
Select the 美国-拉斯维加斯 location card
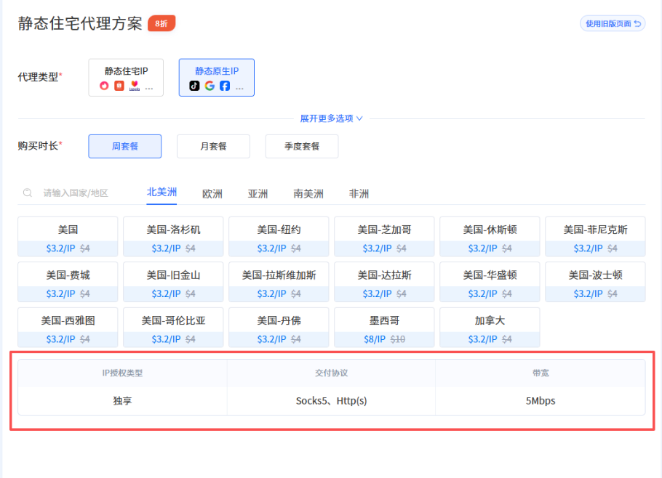(279, 282)
